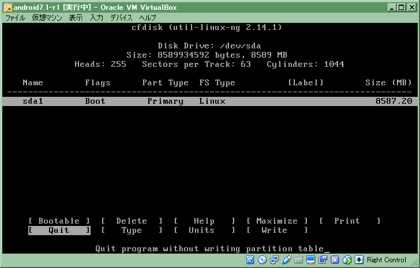Click the shared folders status icon
The image size is (420, 268).
click(298, 260)
